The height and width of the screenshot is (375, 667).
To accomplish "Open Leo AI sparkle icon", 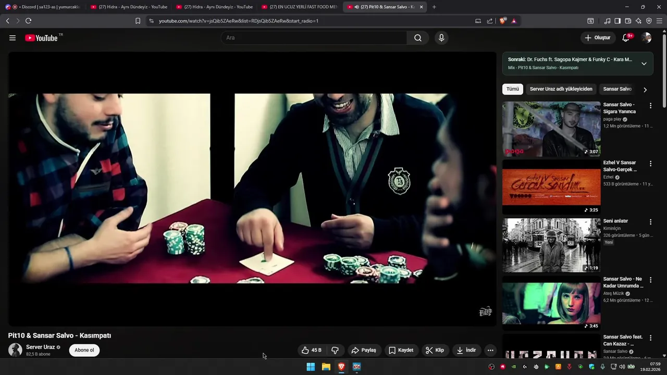I will [x=638, y=21].
